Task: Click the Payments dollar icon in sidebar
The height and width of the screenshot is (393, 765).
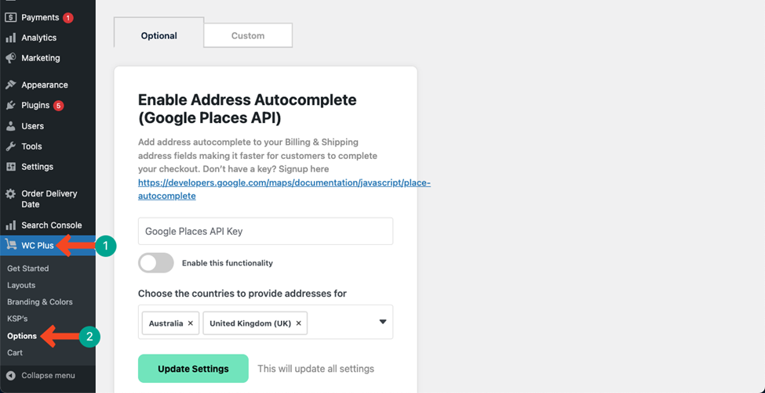Action: [x=11, y=17]
